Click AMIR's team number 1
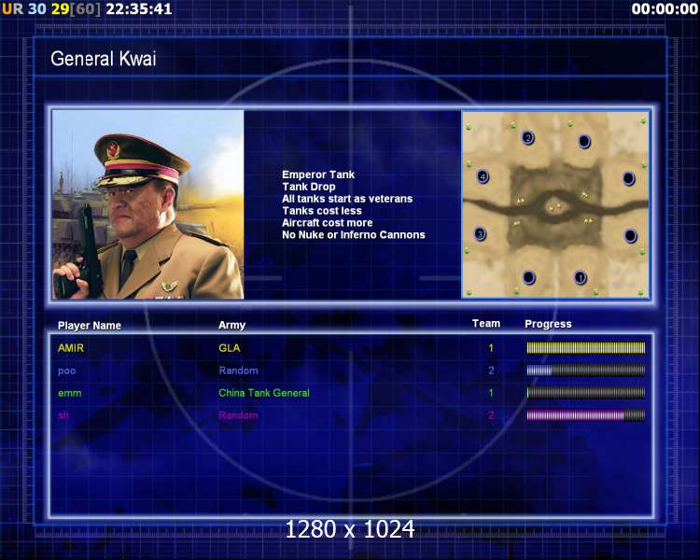This screenshot has width=700, height=560. coord(491,348)
